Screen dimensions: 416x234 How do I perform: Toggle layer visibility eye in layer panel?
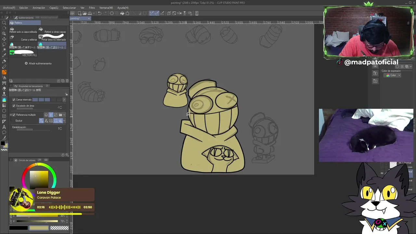click(x=382, y=173)
